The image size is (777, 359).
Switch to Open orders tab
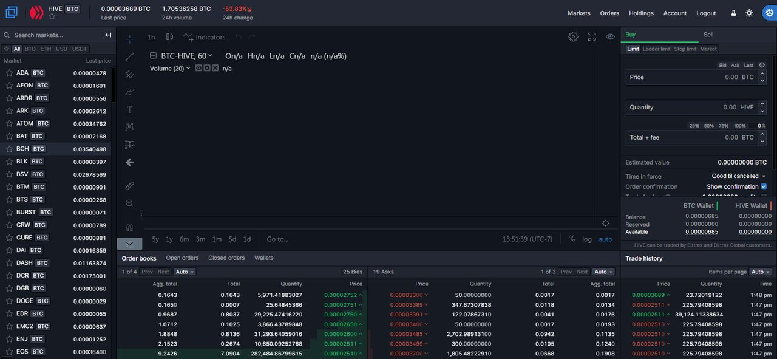(182, 258)
